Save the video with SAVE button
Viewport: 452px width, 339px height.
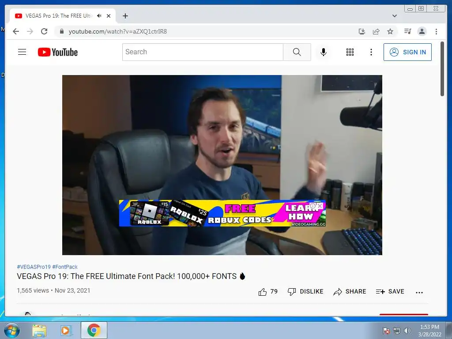point(390,292)
